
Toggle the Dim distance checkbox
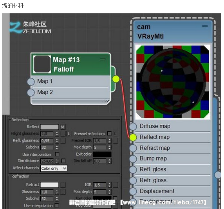(x=63, y=161)
